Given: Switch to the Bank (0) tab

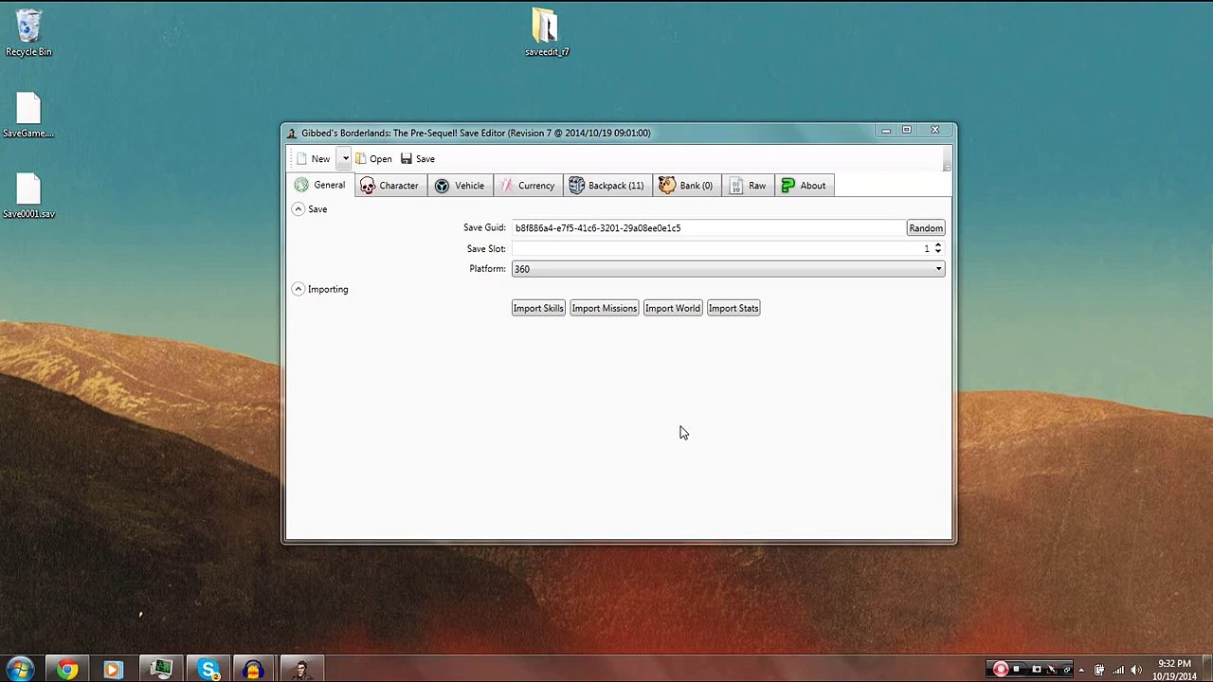Looking at the screenshot, I should 685,186.
